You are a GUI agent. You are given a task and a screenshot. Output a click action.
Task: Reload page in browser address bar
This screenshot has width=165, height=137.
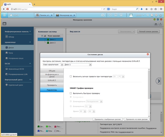104,9
